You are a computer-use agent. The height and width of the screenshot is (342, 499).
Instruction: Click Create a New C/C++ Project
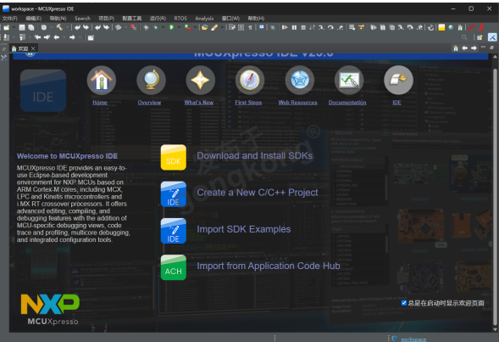258,193
